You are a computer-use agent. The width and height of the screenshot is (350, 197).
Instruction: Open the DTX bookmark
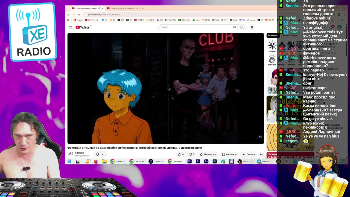[x=120, y=20]
